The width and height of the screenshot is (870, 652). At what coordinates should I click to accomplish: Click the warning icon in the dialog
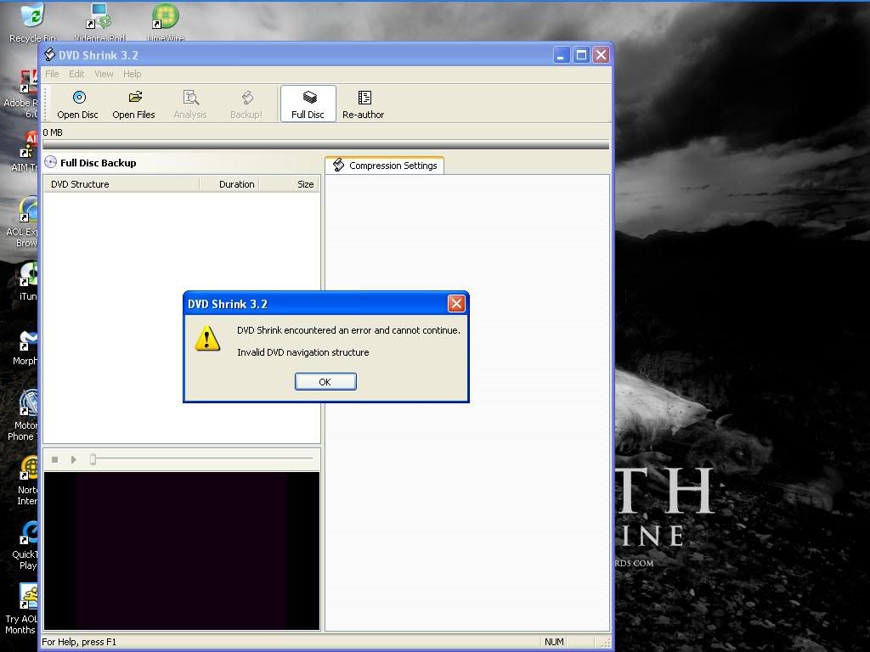point(207,338)
